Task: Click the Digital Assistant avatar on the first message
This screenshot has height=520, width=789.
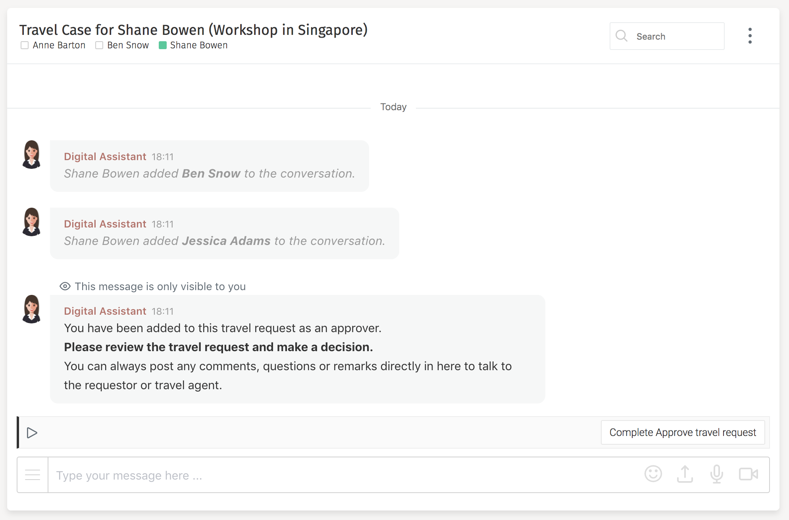Action: [31, 155]
